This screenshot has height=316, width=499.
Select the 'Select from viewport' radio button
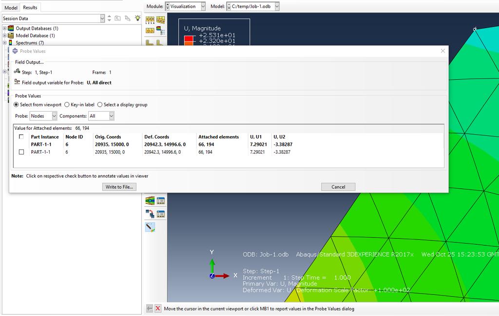[16, 104]
